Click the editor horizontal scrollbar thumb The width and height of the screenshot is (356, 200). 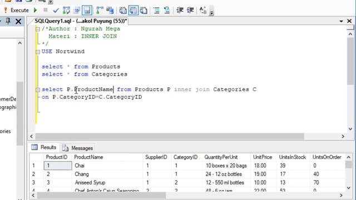(170, 136)
